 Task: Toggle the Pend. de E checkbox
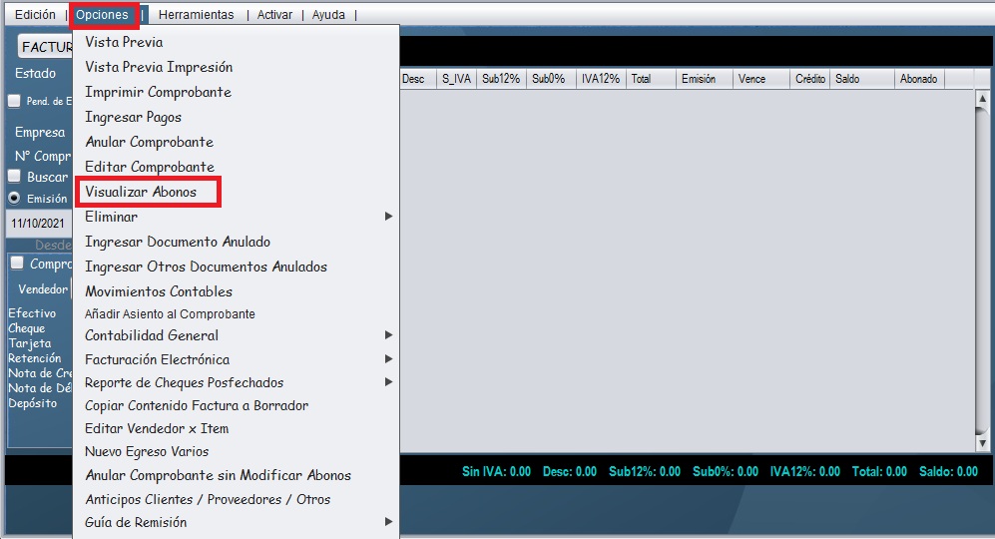tap(14, 101)
